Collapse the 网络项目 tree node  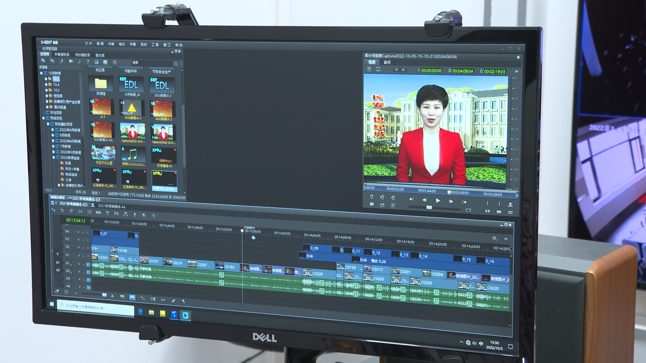pos(43,118)
